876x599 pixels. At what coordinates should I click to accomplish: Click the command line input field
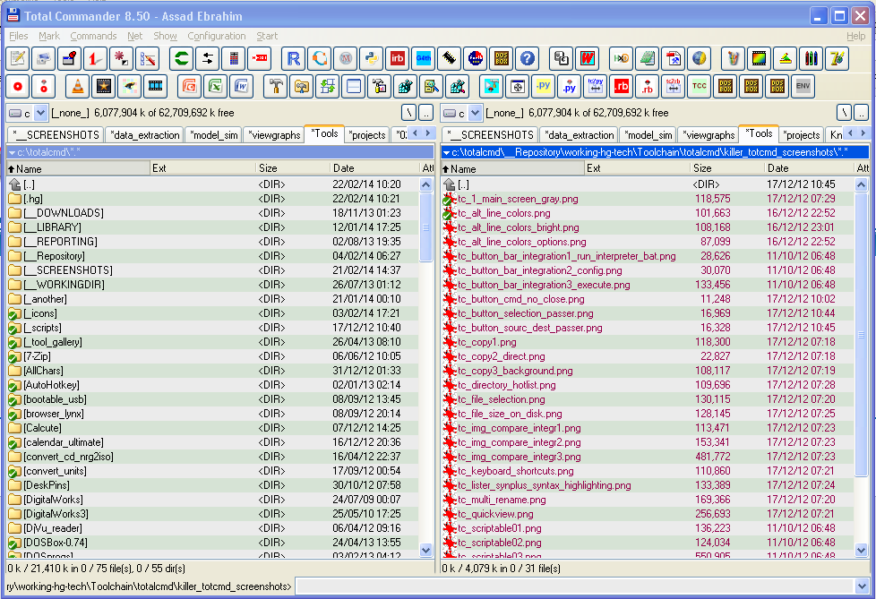[575, 586]
